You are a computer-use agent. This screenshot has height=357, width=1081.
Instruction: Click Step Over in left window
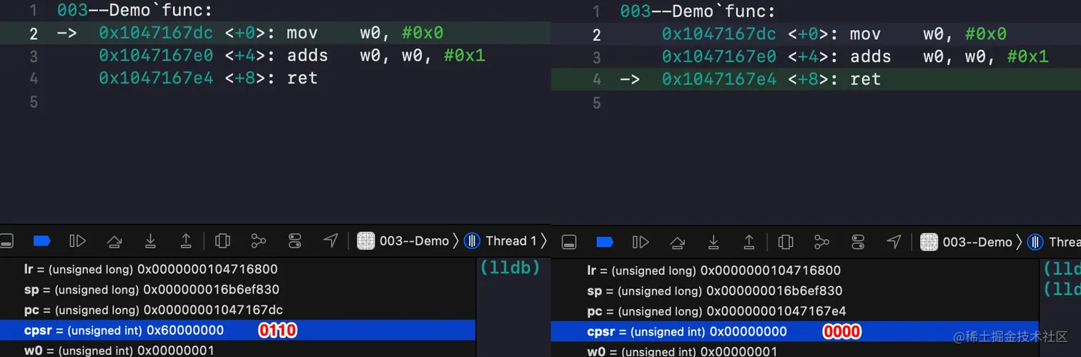pyautogui.click(x=114, y=241)
